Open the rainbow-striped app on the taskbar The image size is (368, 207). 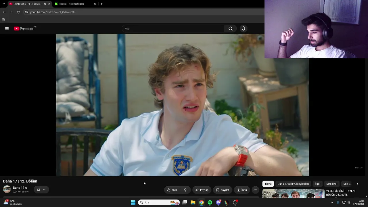226,202
